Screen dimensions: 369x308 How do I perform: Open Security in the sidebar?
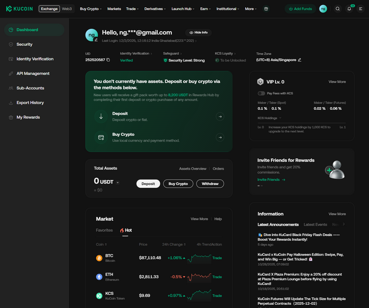pyautogui.click(x=34, y=44)
